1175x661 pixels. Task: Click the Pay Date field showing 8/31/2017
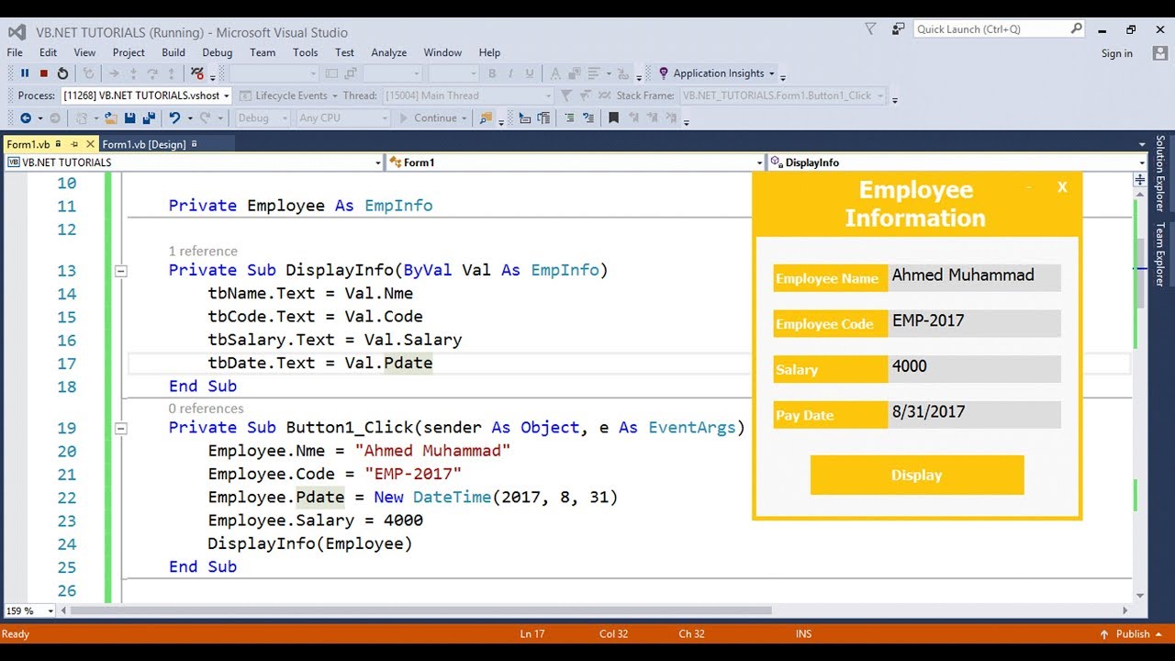coord(974,414)
